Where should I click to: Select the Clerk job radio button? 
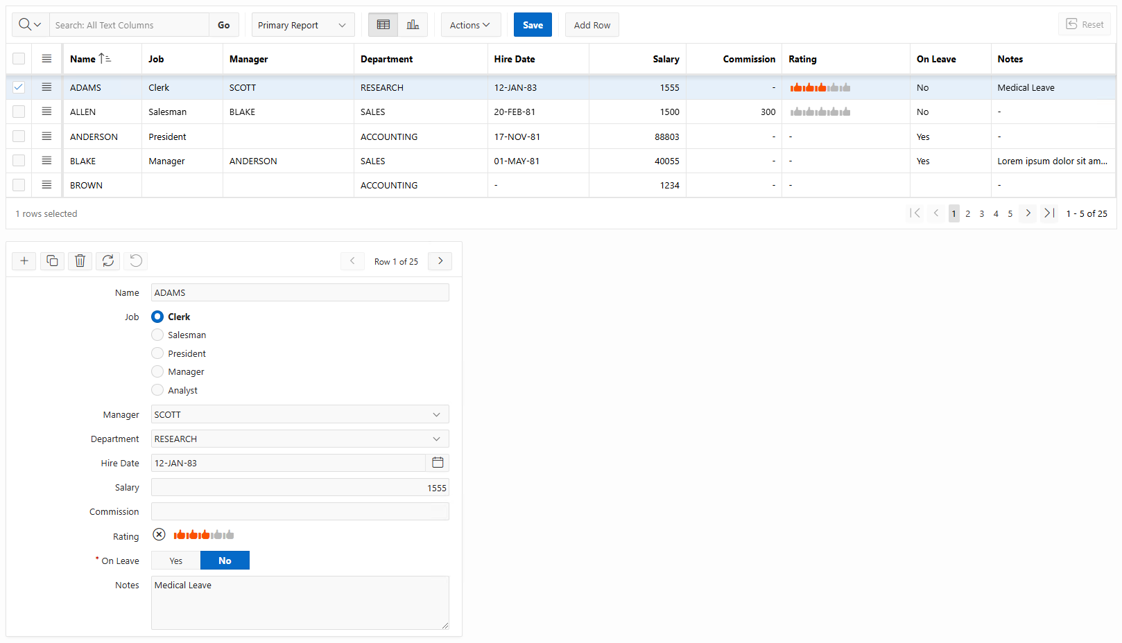pyautogui.click(x=157, y=317)
